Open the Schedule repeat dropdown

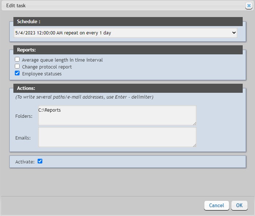(x=126, y=33)
